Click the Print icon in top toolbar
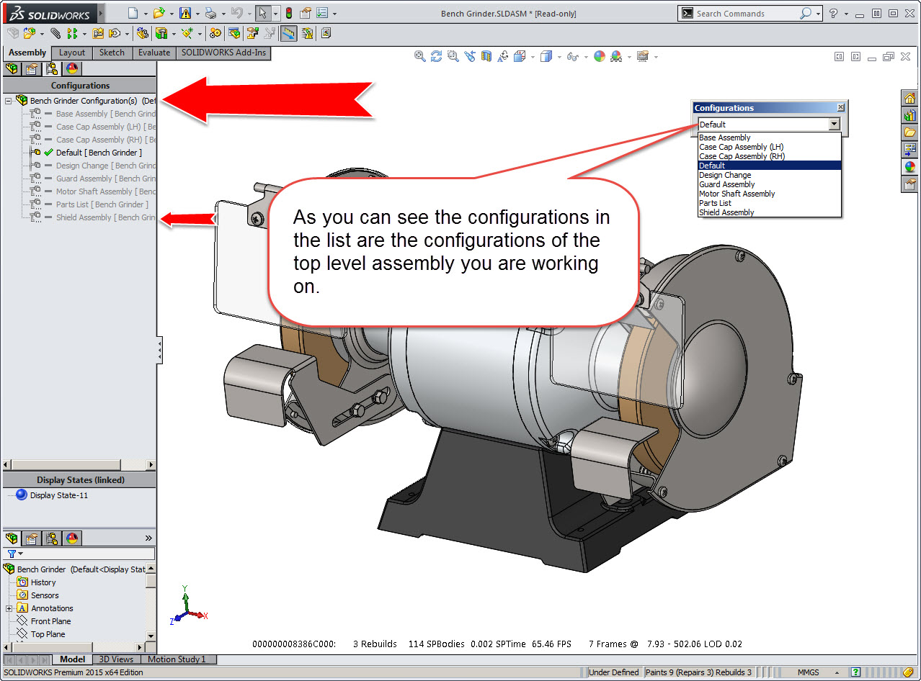This screenshot has width=921, height=681. 210,13
